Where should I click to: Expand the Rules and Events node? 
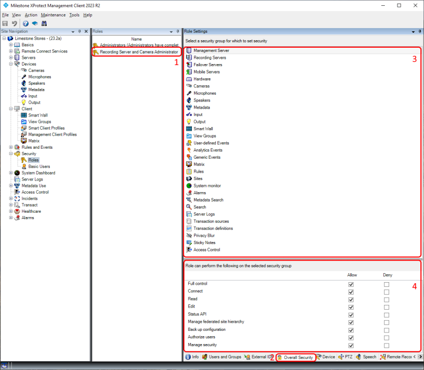coord(11,147)
